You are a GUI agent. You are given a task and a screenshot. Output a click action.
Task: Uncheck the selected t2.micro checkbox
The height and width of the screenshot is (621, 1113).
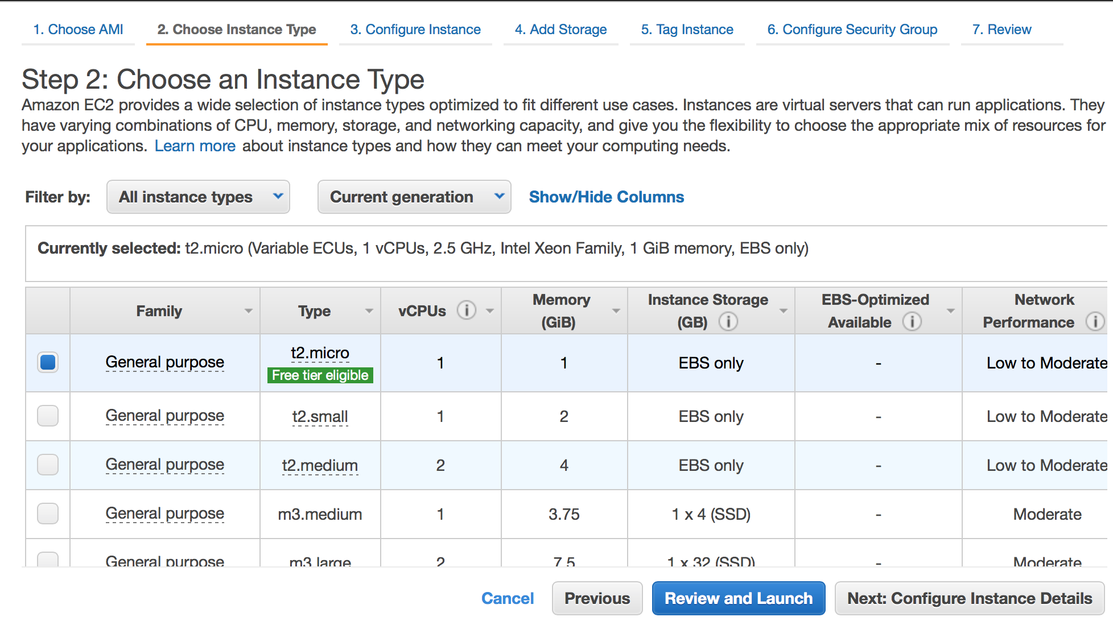coord(48,362)
